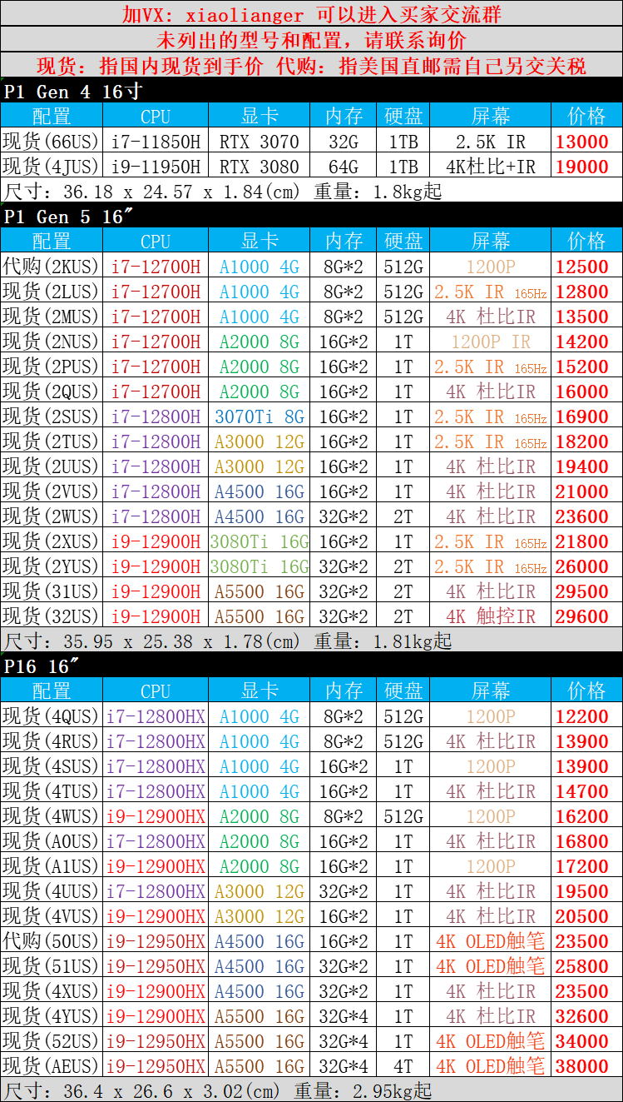Select the 21000 price cell
The width and height of the screenshot is (623, 1102).
click(x=587, y=491)
